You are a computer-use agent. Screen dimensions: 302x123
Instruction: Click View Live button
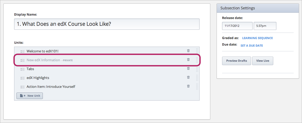263,61
